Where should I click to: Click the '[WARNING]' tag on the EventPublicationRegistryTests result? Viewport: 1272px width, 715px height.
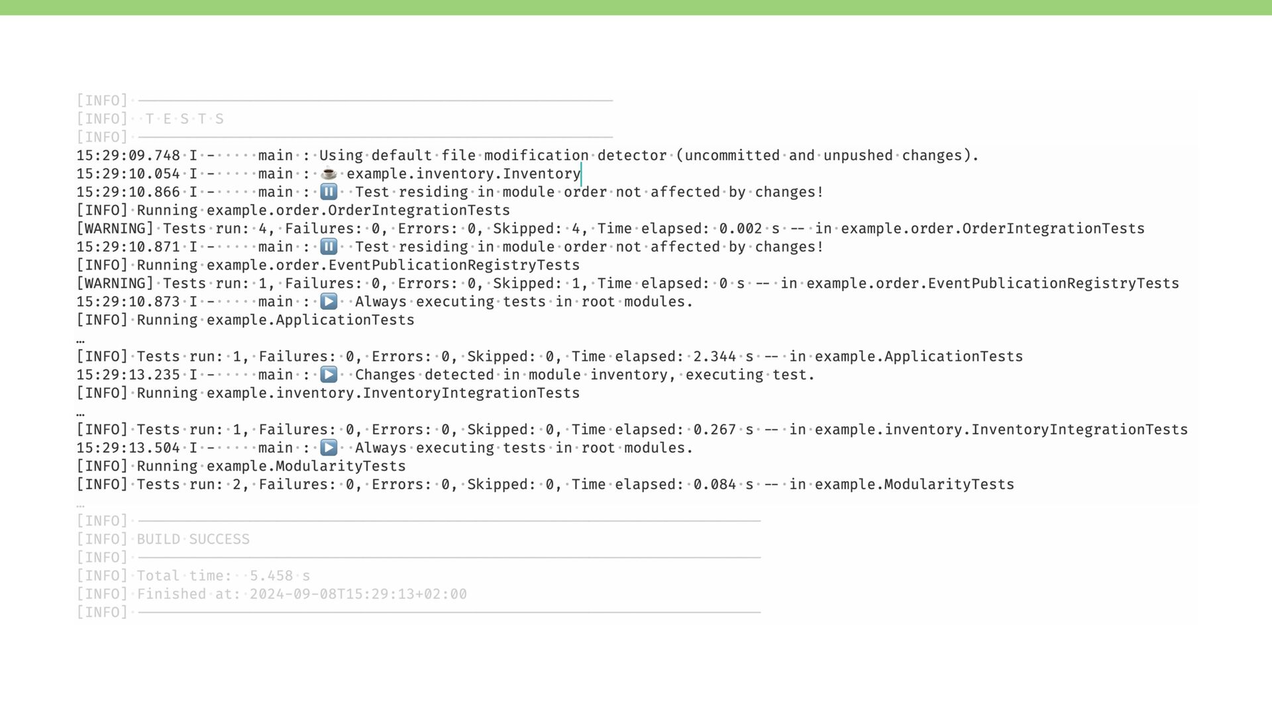pos(115,284)
